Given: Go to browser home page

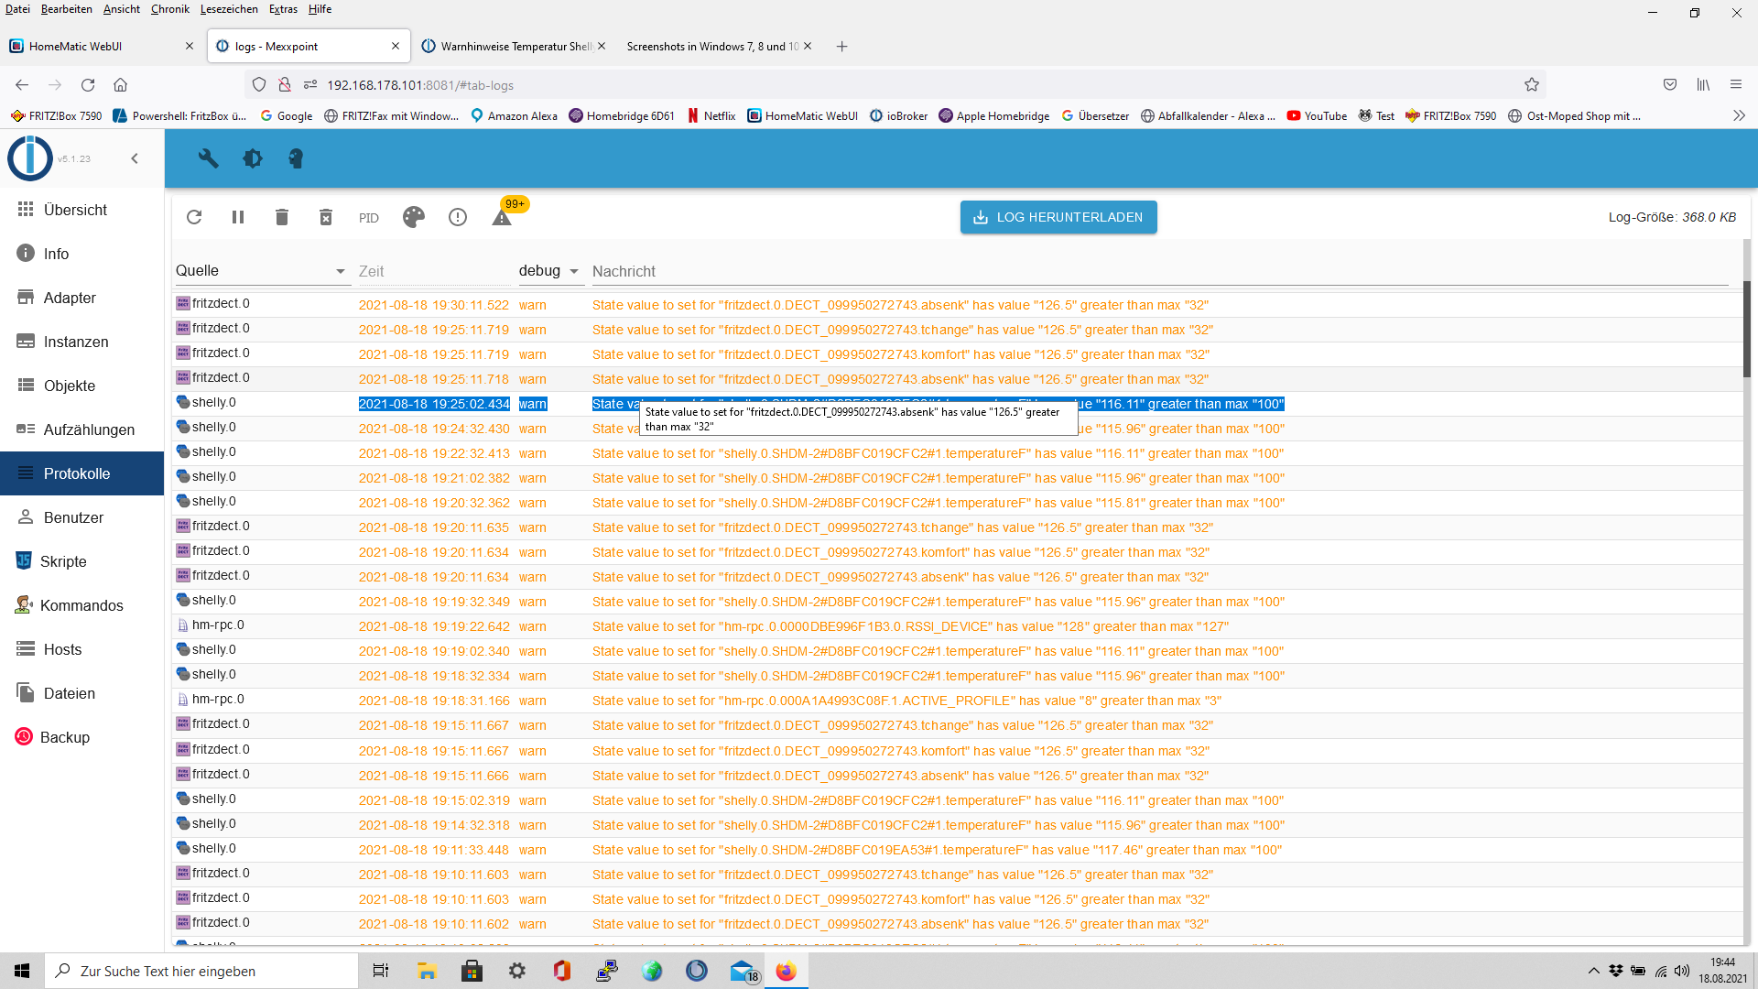Looking at the screenshot, I should pos(120,84).
